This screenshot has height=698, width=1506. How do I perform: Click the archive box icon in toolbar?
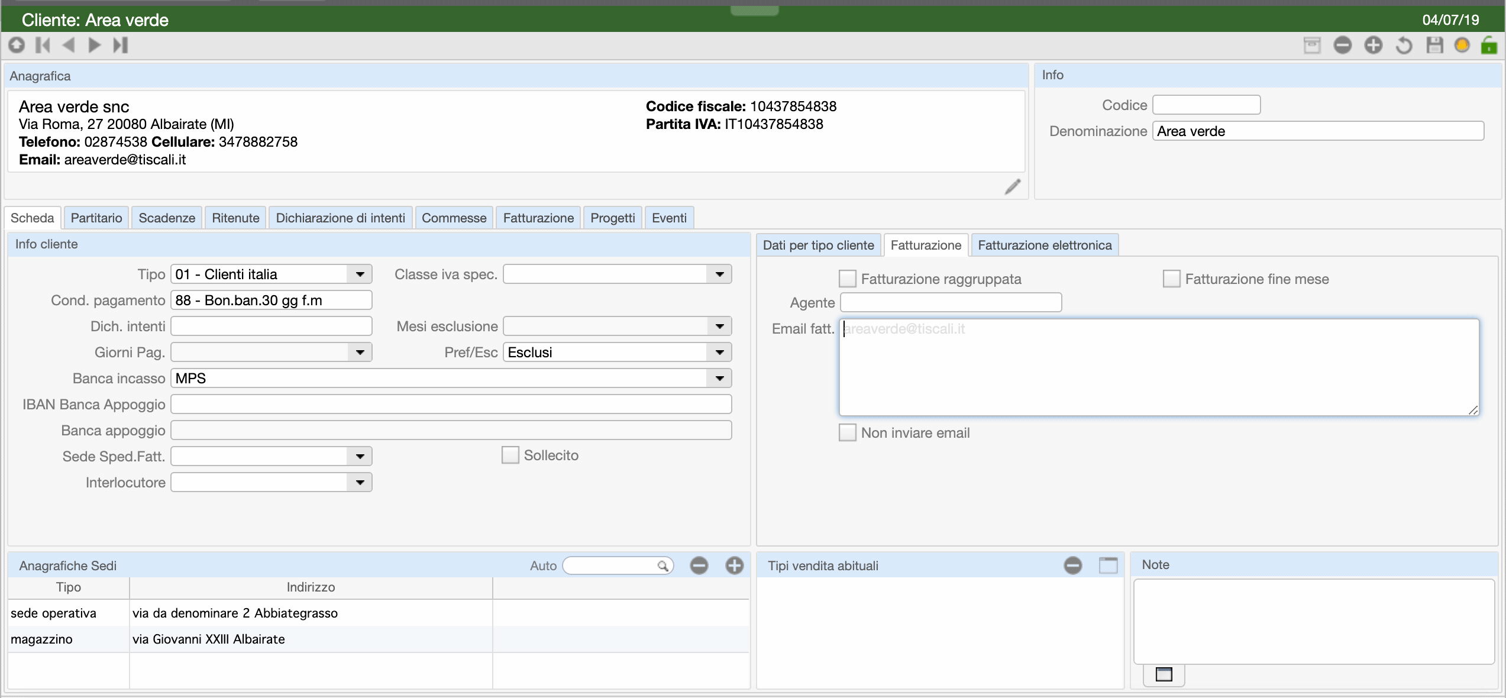click(1312, 46)
